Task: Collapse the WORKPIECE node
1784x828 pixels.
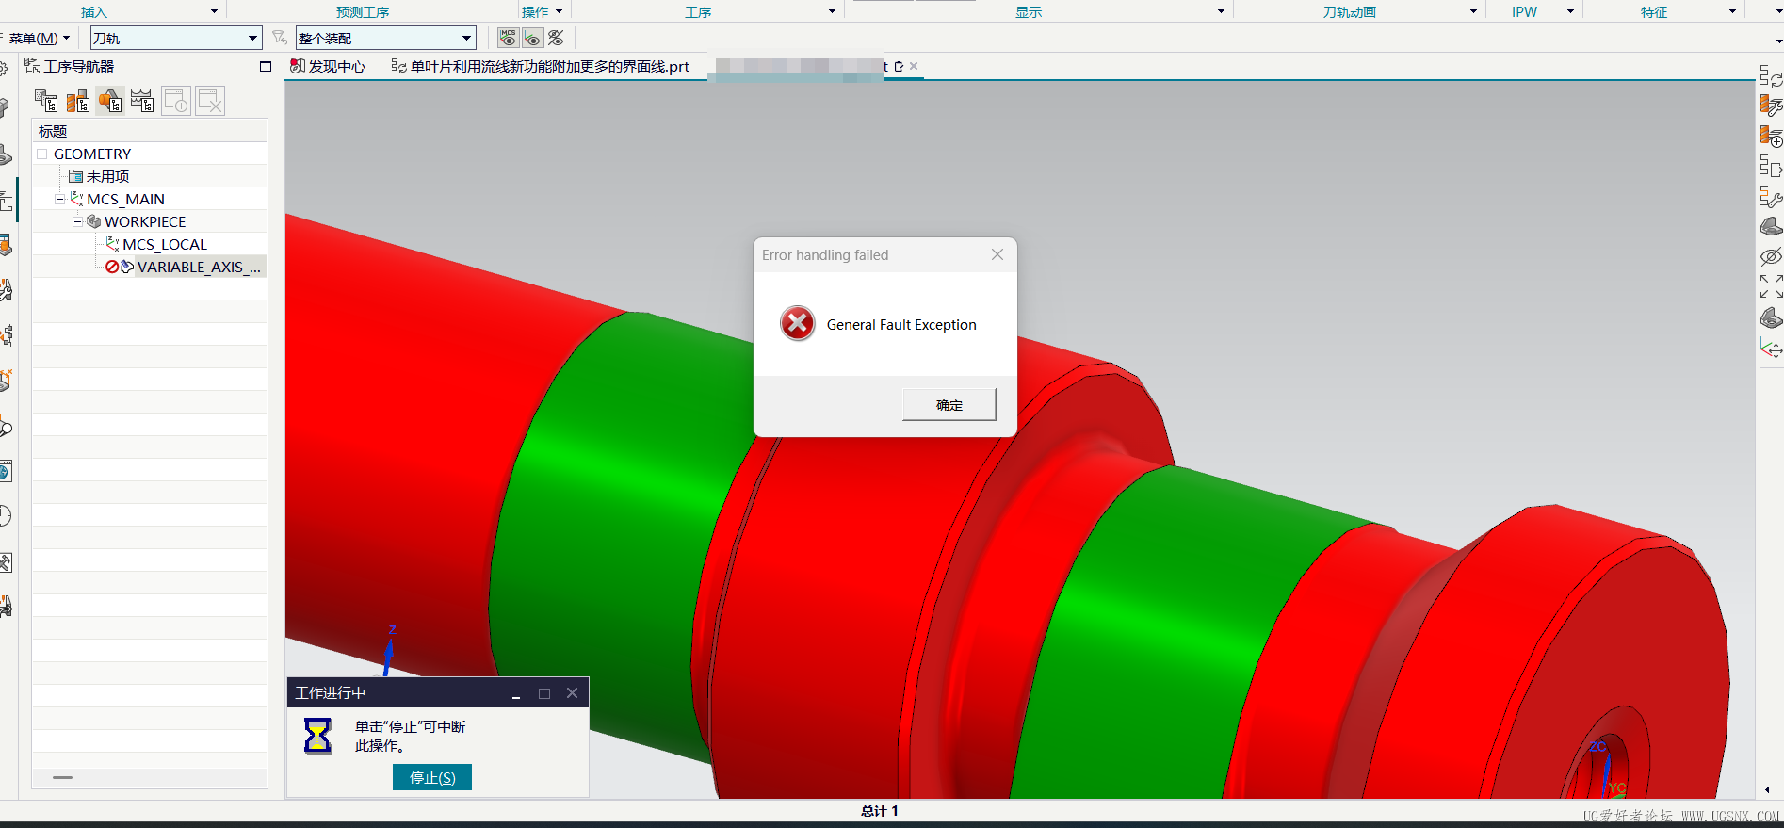Action: [x=78, y=221]
